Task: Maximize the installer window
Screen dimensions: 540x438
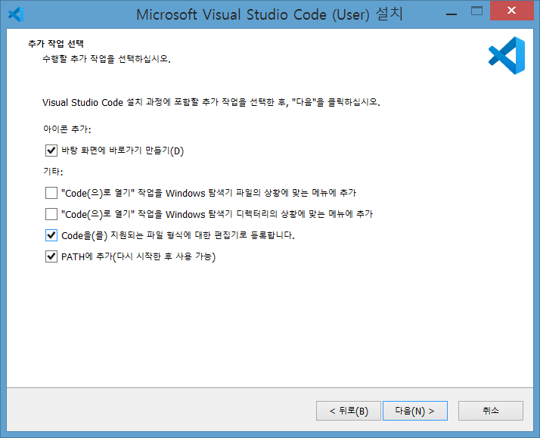Action: [476, 11]
